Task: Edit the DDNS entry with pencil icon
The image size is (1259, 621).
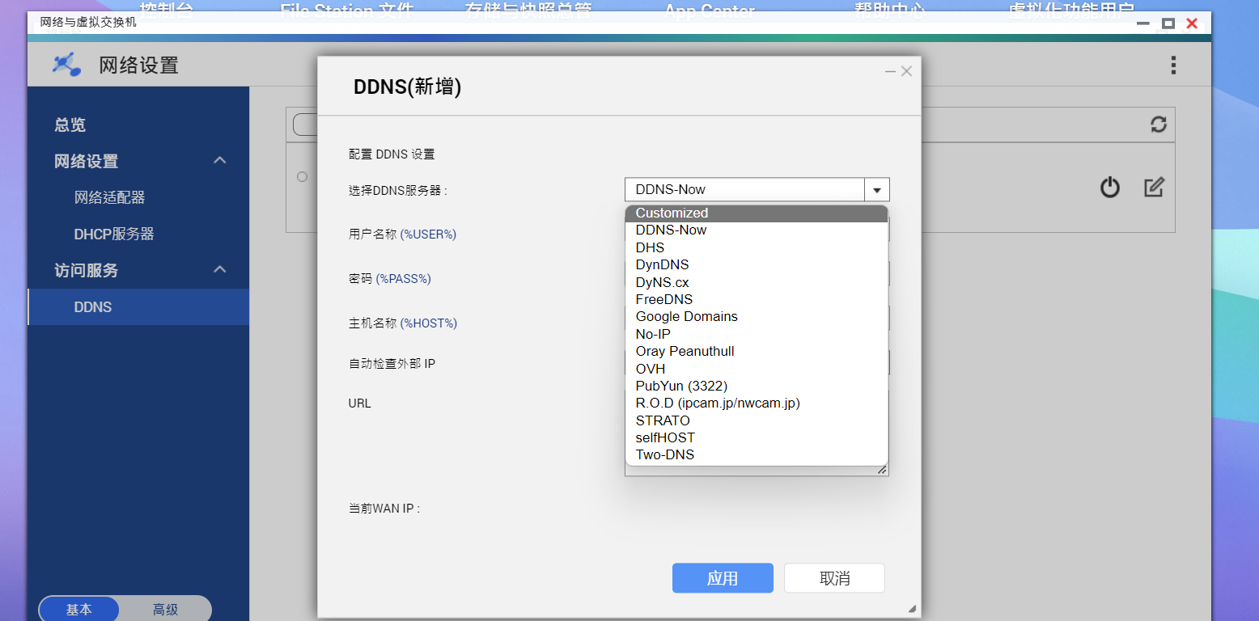Action: tap(1154, 188)
